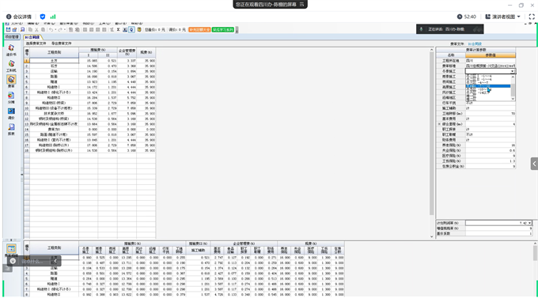Open the 演讲者视图 view dropdown
This screenshot has width=538, height=298.
click(x=503, y=17)
